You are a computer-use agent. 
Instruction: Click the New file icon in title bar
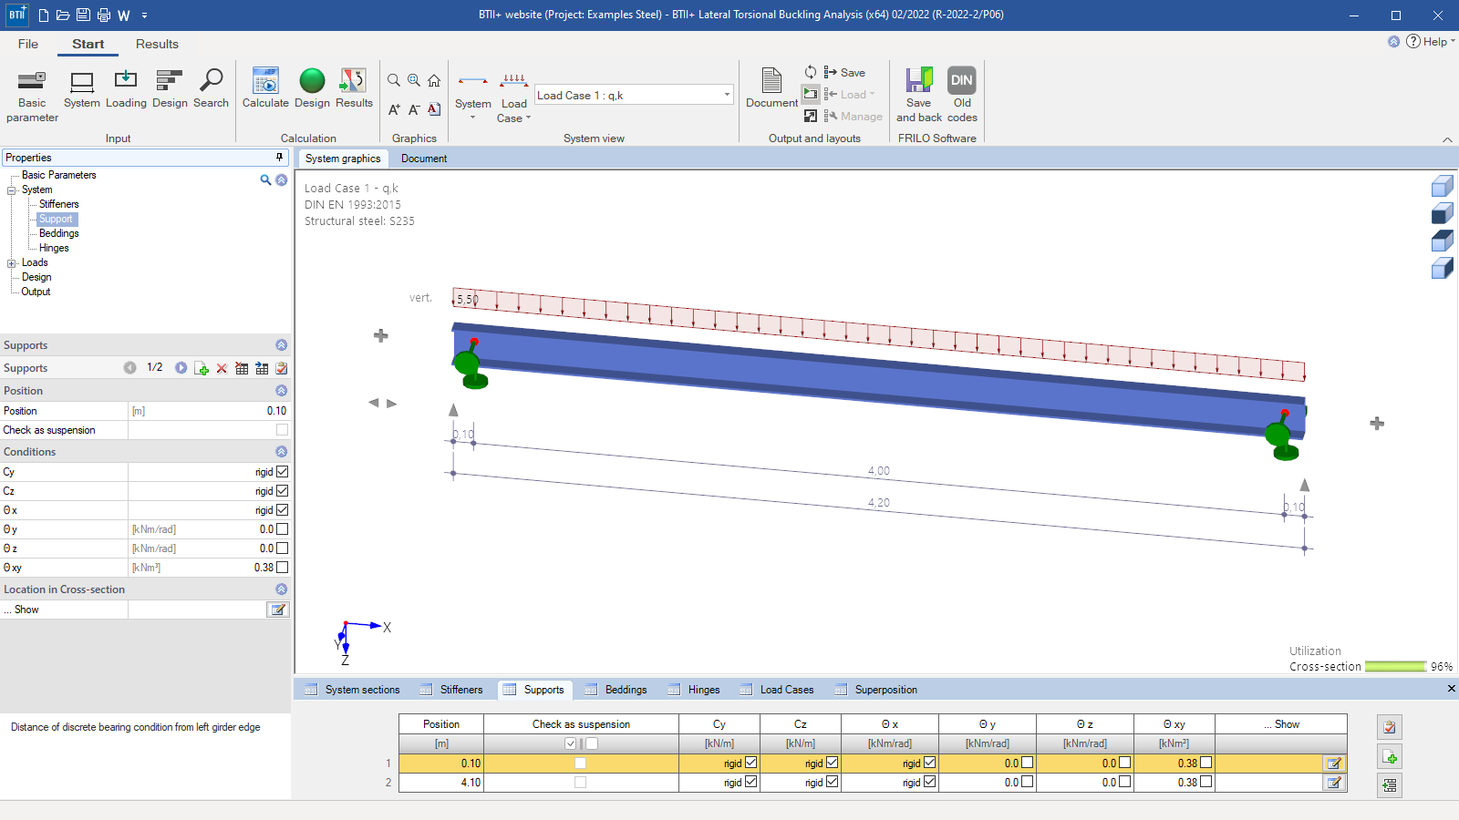(x=43, y=15)
